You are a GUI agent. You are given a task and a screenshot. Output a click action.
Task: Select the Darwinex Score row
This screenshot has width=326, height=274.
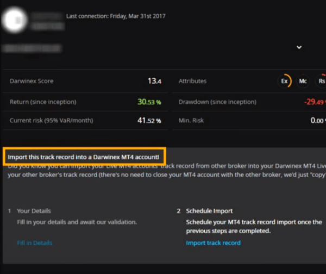[85, 81]
